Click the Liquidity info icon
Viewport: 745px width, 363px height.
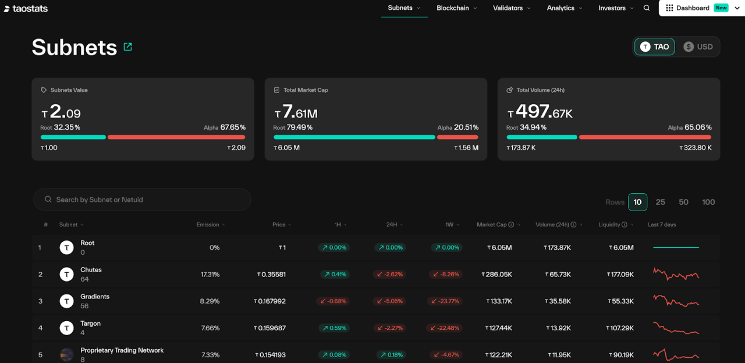pyautogui.click(x=625, y=225)
